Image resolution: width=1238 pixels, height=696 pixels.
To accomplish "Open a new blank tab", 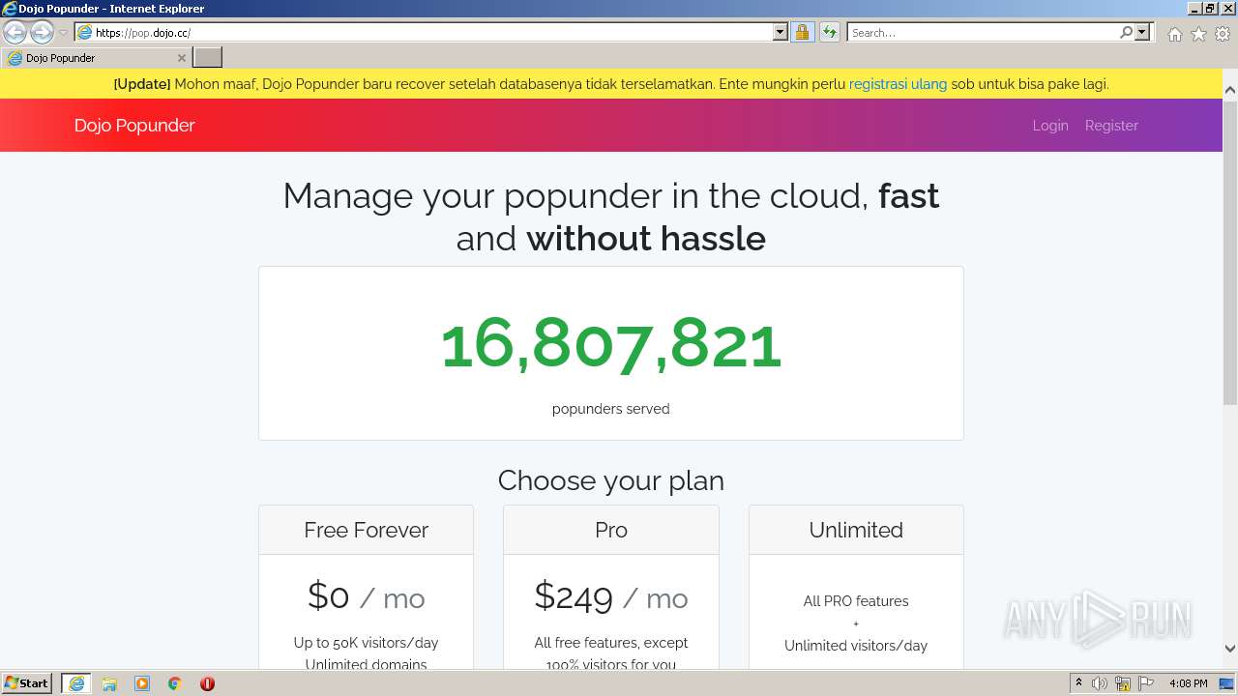I will [x=208, y=58].
